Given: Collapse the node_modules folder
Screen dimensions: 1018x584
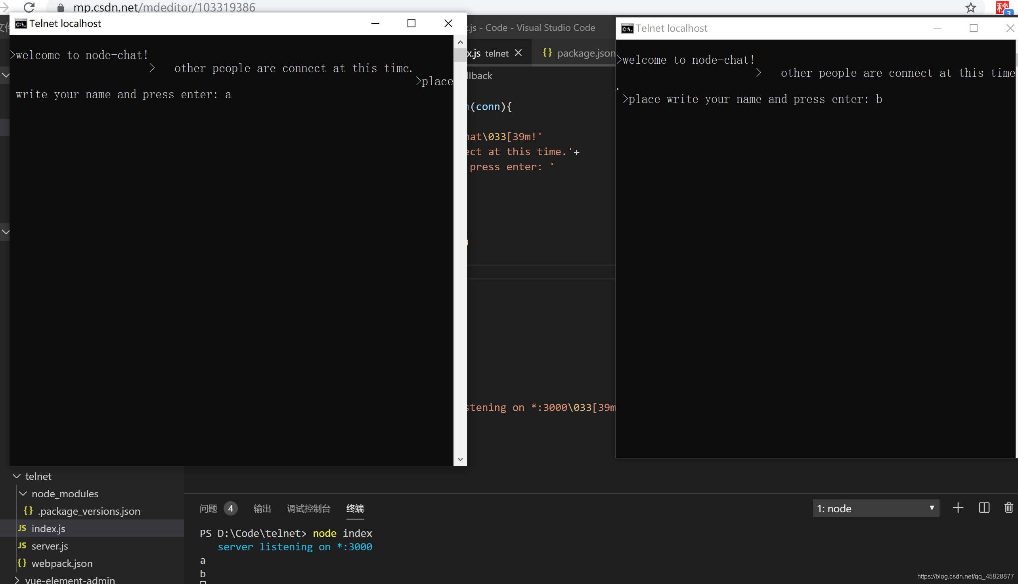Looking at the screenshot, I should (x=23, y=493).
